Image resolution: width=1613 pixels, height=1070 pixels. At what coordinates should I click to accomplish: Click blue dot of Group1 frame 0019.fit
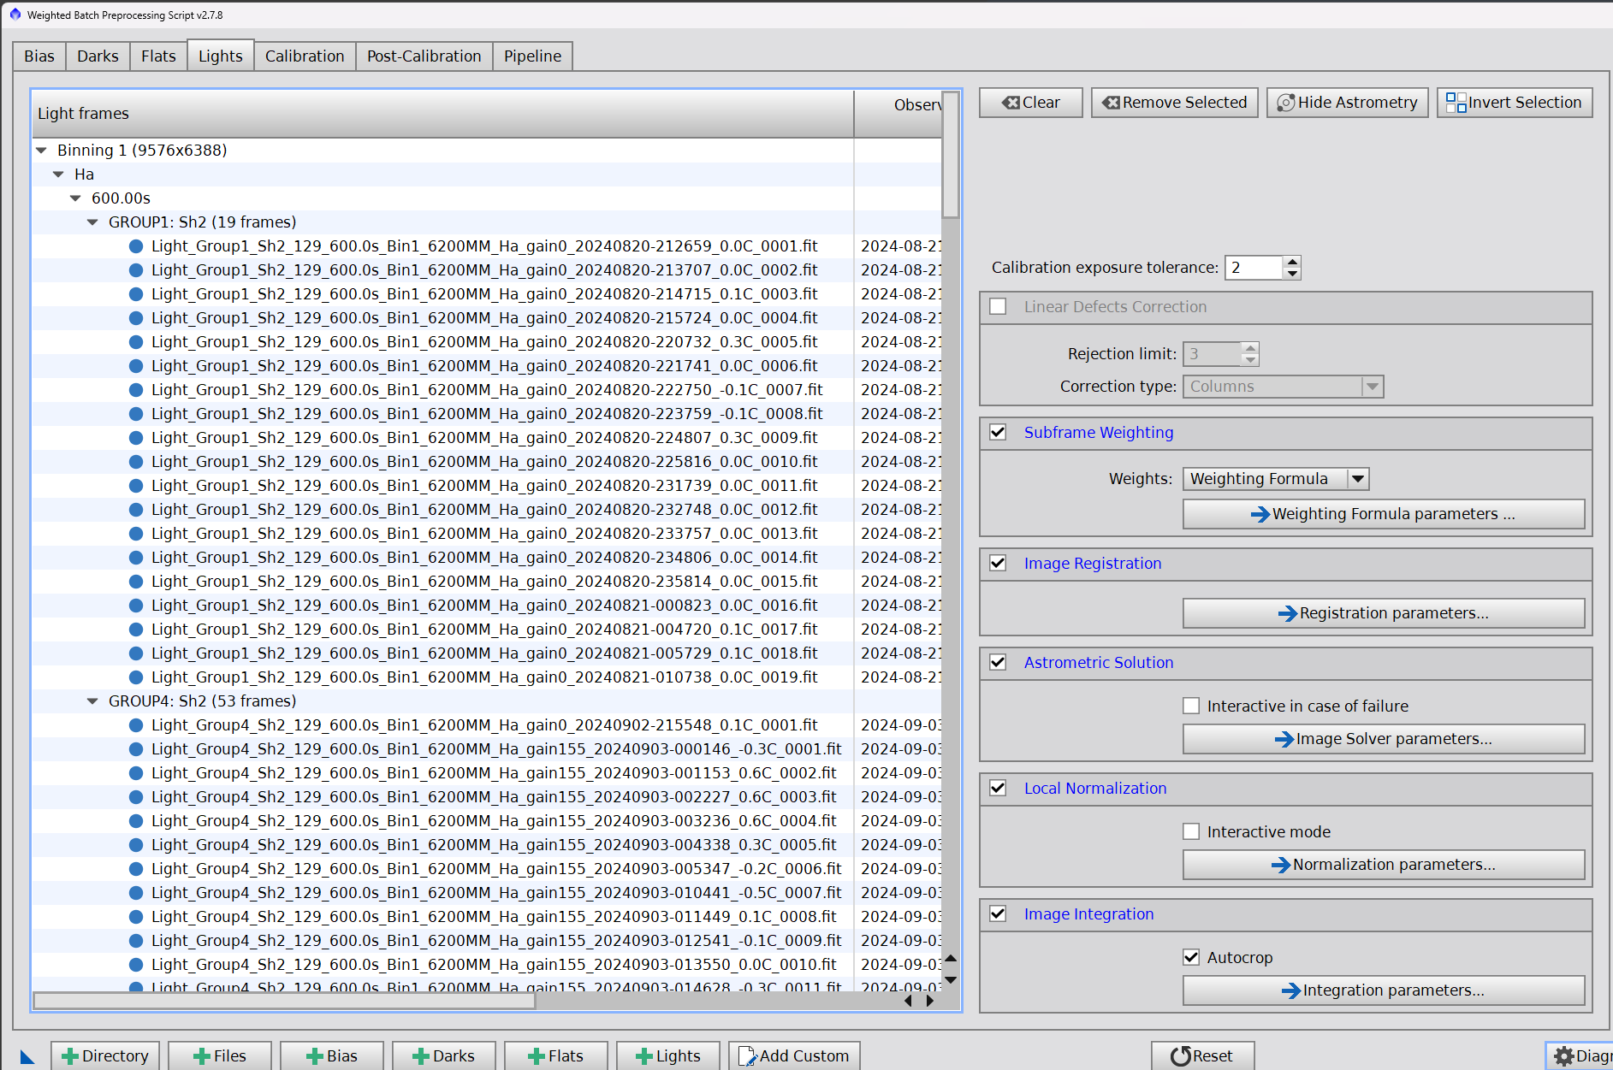coord(135,677)
